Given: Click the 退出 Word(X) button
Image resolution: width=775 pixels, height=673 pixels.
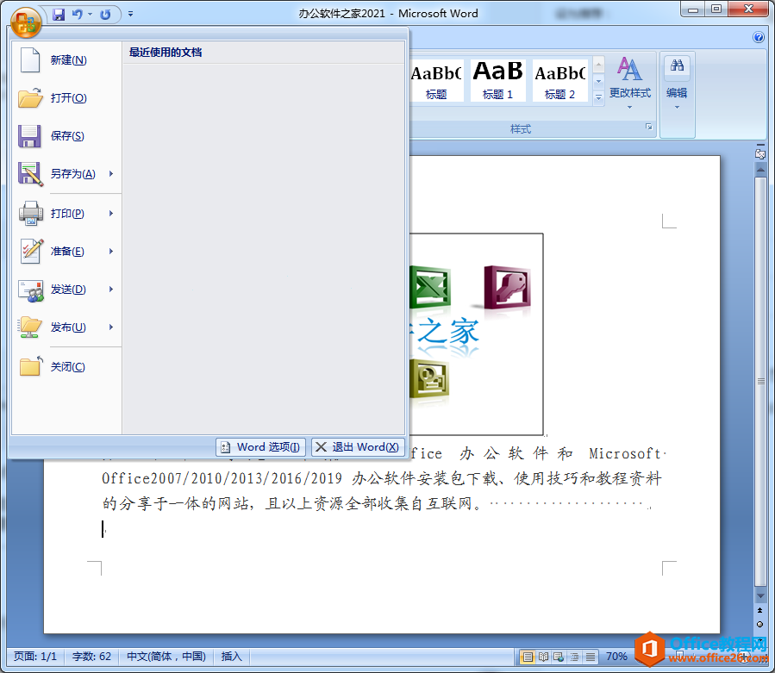Looking at the screenshot, I should coord(358,447).
